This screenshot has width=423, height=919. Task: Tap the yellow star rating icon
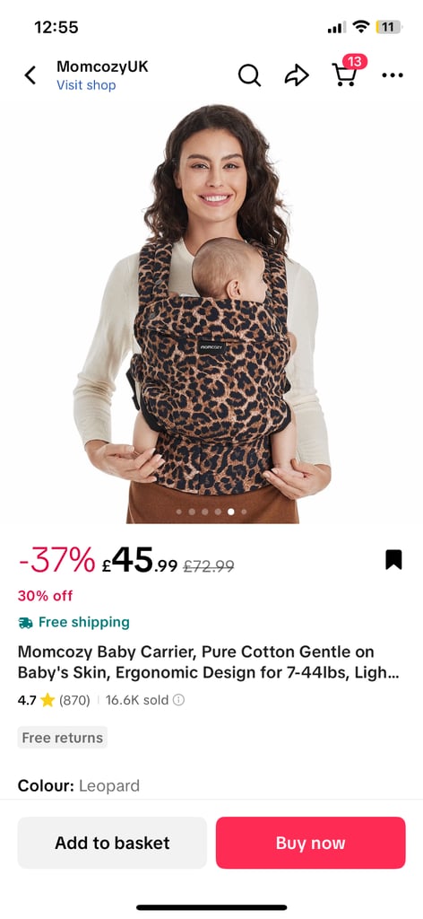click(x=47, y=700)
